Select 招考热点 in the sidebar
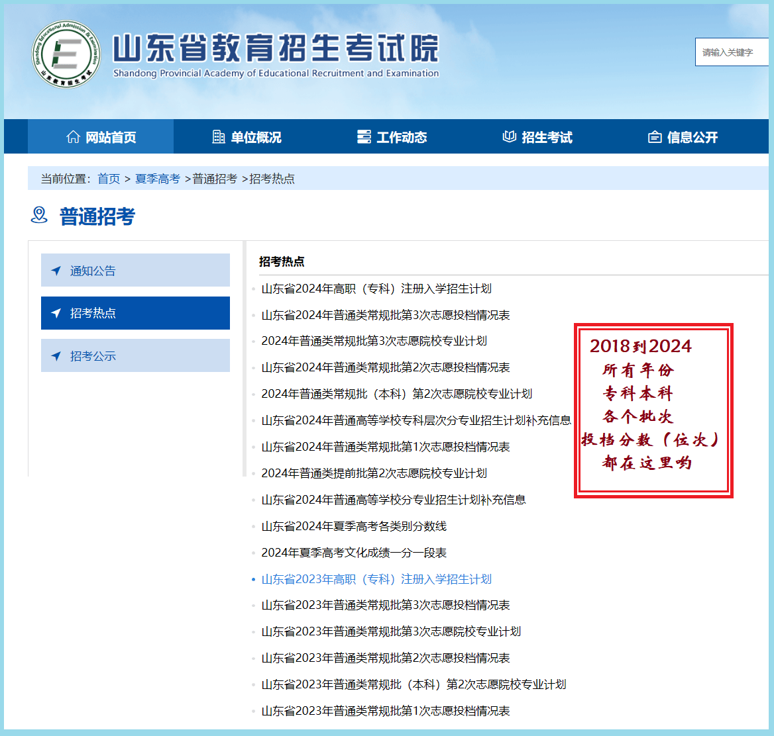 [x=135, y=313]
